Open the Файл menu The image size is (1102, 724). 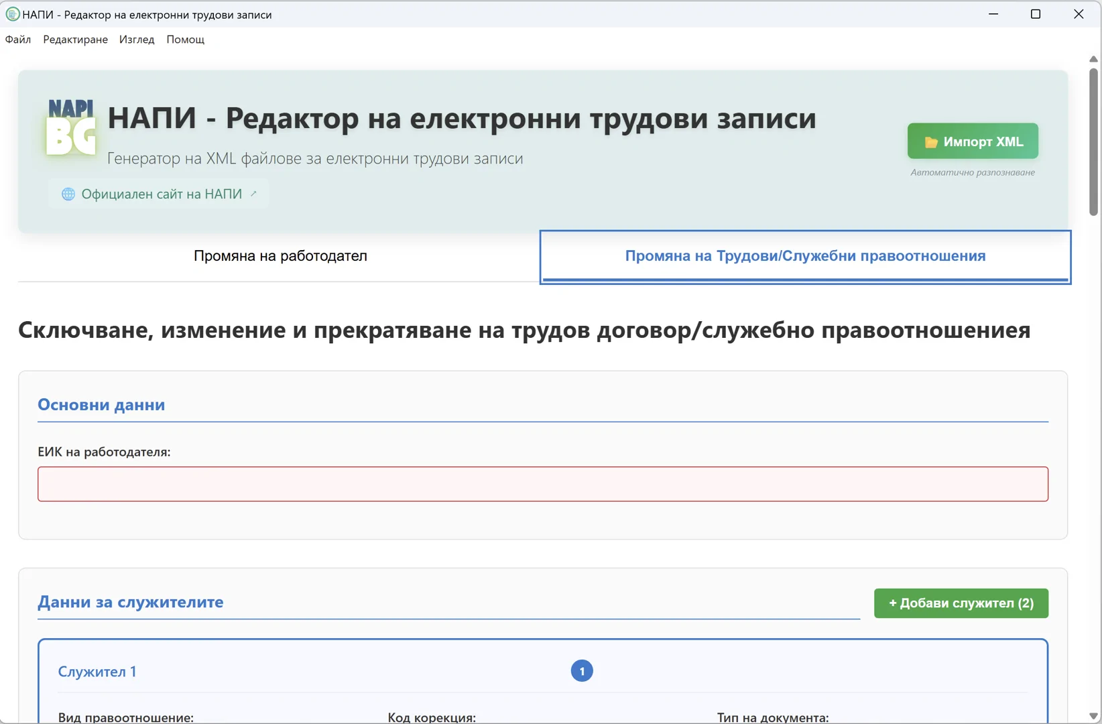click(x=18, y=40)
